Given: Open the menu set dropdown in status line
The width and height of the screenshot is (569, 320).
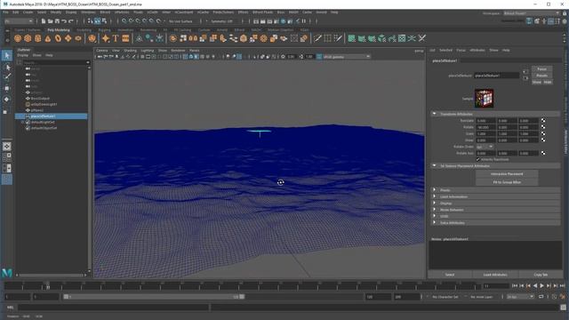Looking at the screenshot, I should [19, 21].
